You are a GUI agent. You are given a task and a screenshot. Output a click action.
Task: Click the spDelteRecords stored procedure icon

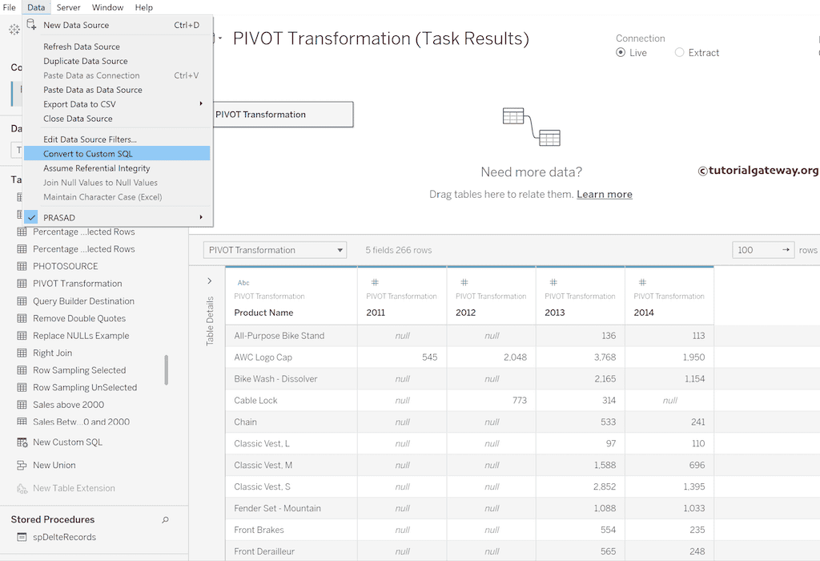pyautogui.click(x=22, y=538)
